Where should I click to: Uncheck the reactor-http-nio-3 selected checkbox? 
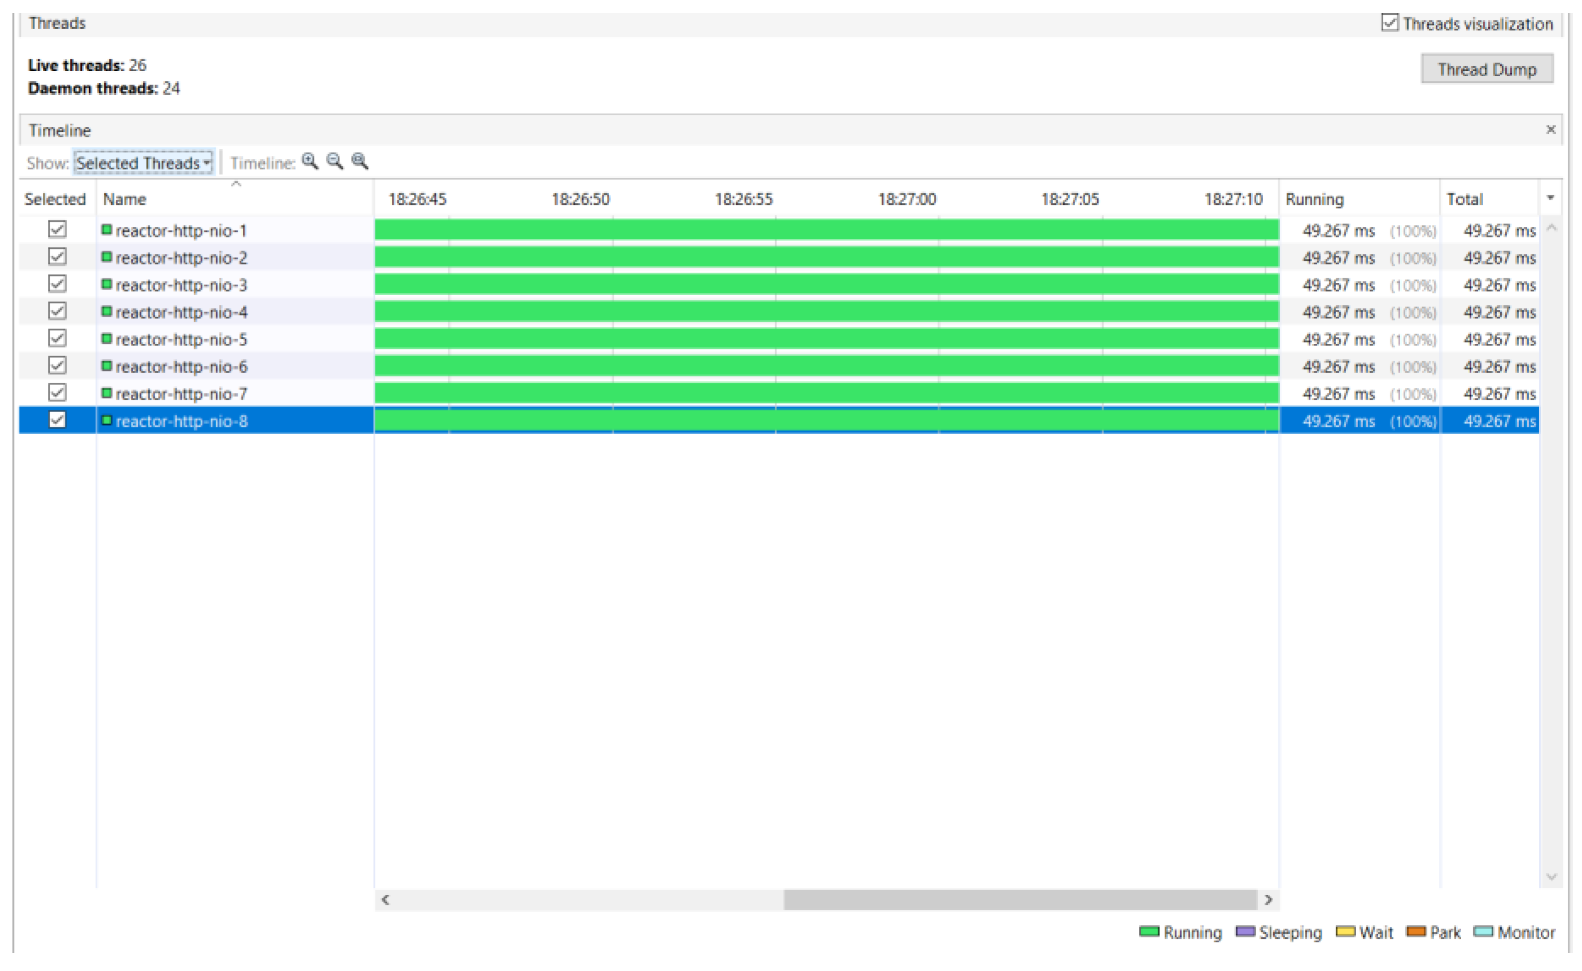click(57, 284)
